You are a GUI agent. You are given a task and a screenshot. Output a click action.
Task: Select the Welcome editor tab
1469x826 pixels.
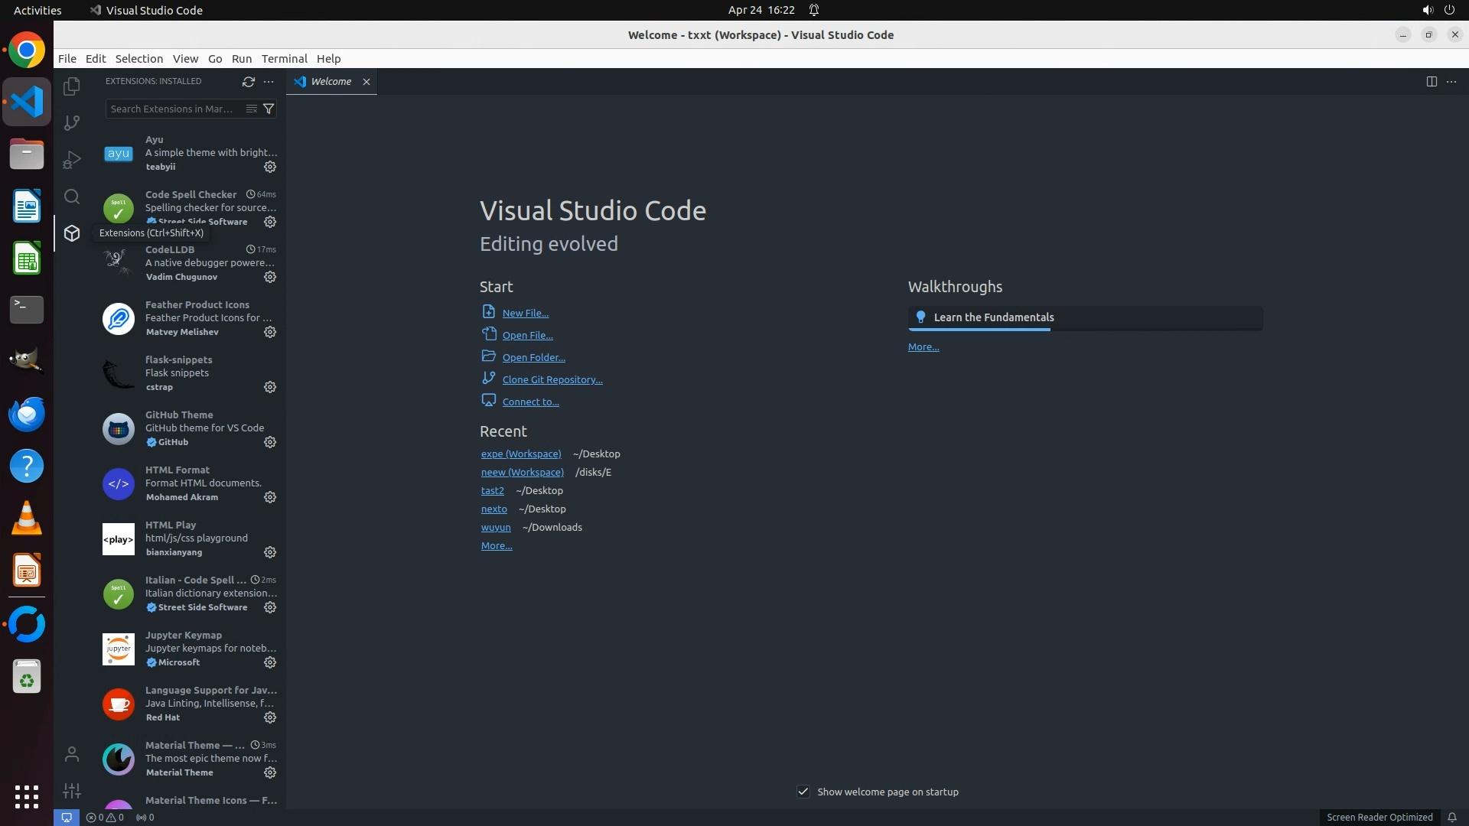pyautogui.click(x=331, y=82)
